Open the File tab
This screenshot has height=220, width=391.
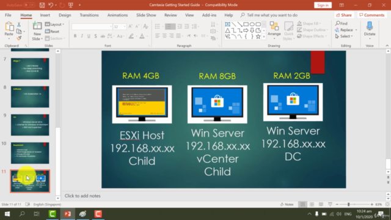click(8, 15)
